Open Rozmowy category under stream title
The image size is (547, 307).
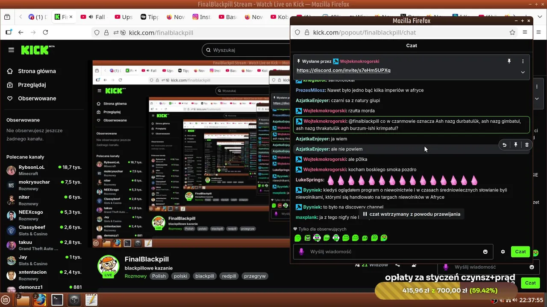point(135,276)
